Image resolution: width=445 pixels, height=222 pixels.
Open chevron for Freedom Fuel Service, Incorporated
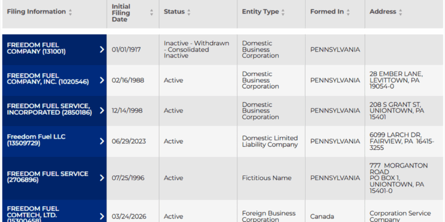[102, 111]
